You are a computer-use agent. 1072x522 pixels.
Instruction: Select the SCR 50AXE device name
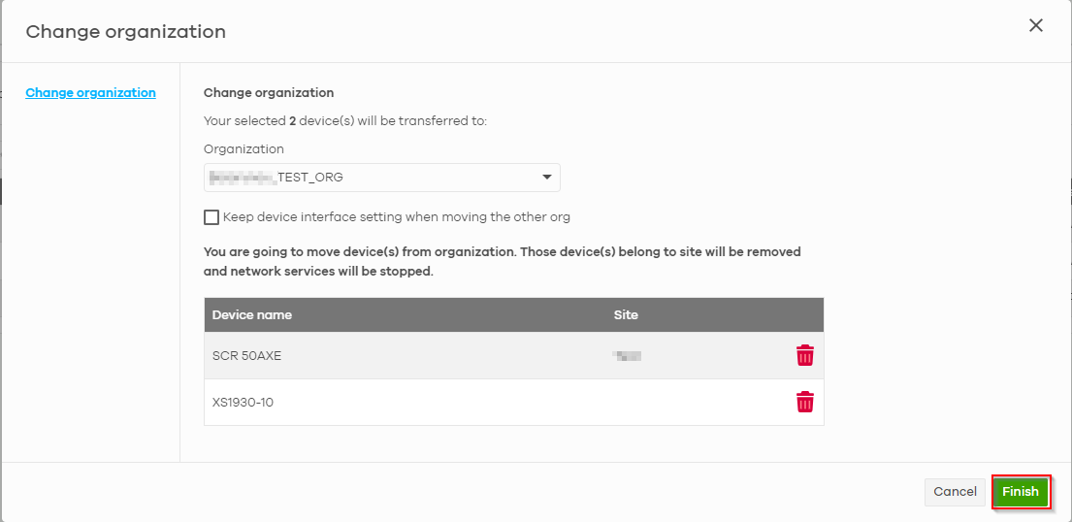246,356
